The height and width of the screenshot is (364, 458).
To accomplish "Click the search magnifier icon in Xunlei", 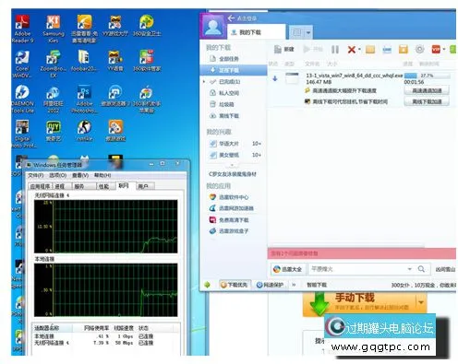I will tap(421, 269).
